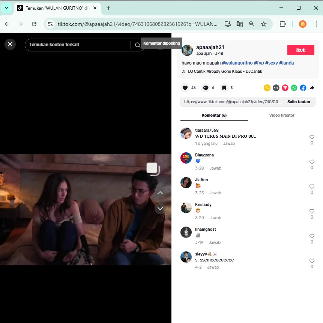Reply to Blaugrana's comment via Jawab
The width and height of the screenshot is (323, 323).
click(215, 168)
